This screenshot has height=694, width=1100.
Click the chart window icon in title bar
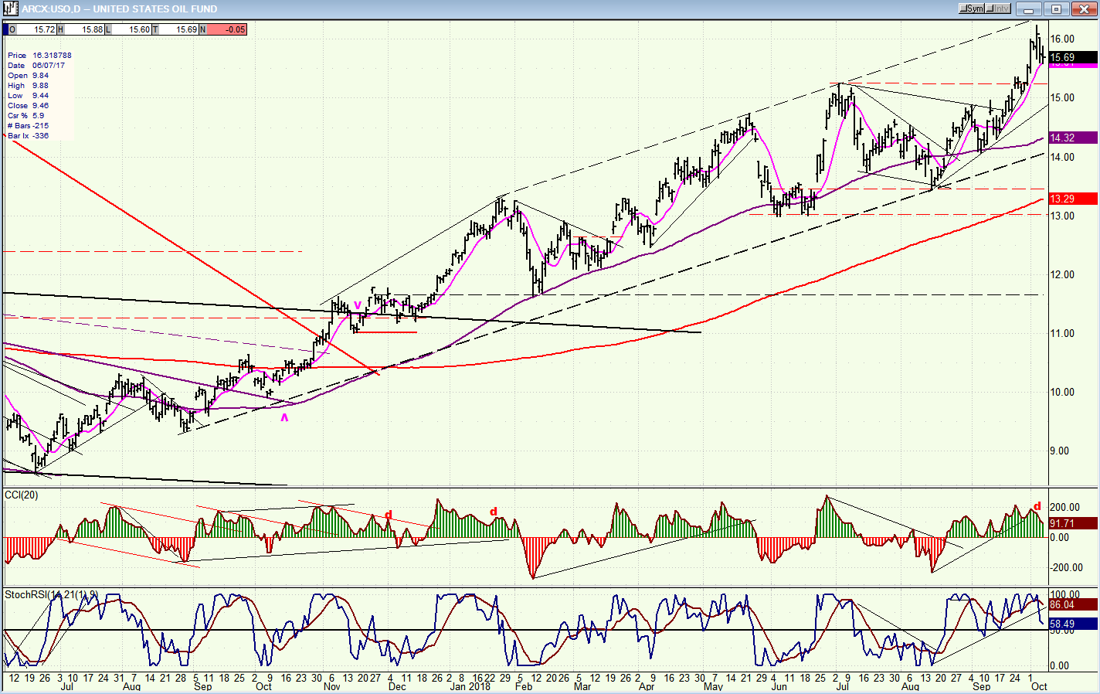click(x=11, y=9)
